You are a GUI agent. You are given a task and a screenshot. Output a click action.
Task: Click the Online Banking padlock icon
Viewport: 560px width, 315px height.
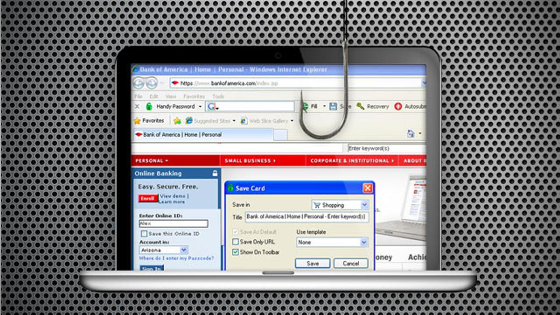[215, 173]
